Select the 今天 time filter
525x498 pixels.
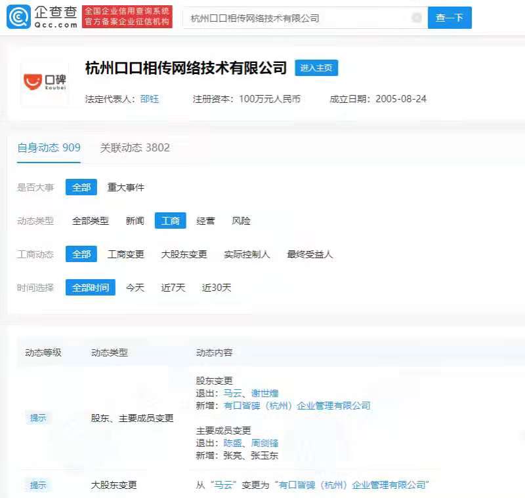[135, 288]
